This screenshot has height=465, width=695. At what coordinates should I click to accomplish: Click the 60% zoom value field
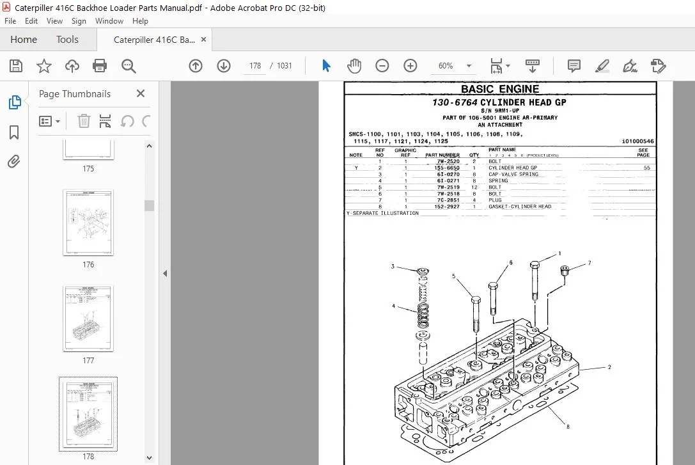(x=446, y=66)
